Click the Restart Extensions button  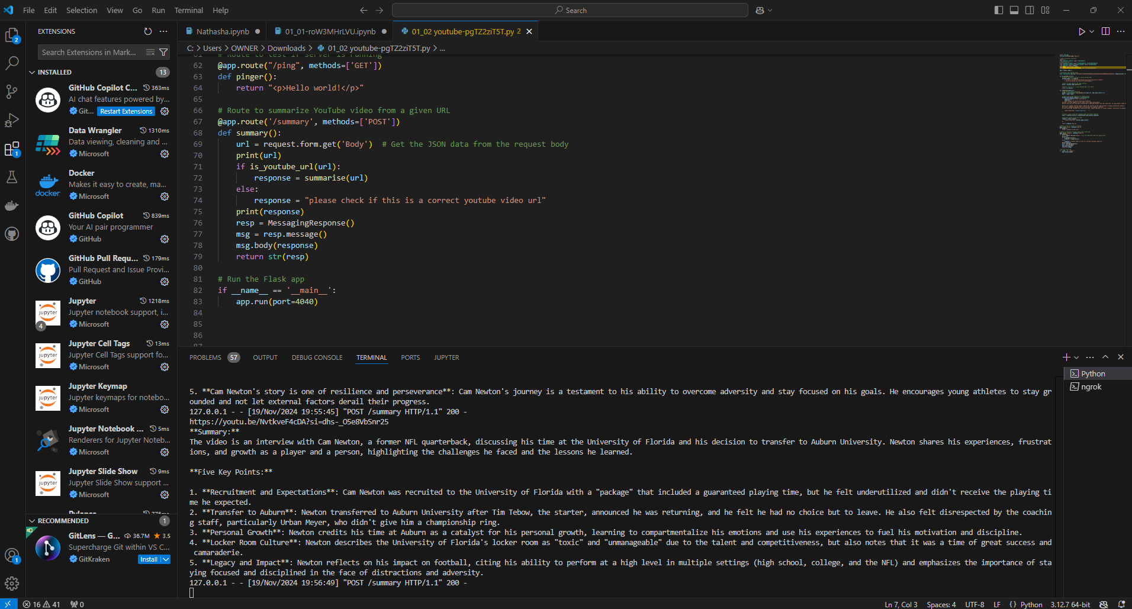(x=126, y=111)
